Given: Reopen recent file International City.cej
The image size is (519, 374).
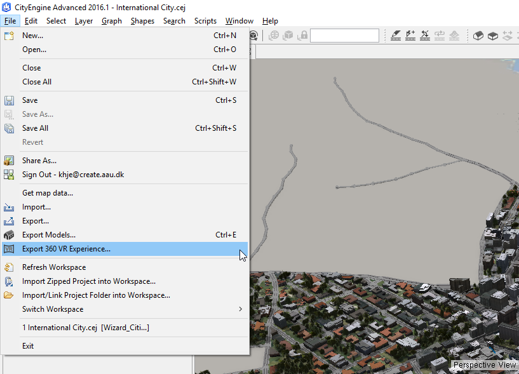Looking at the screenshot, I should click(125, 328).
